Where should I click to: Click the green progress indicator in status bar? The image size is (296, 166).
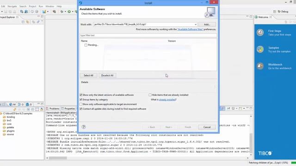[294, 163]
